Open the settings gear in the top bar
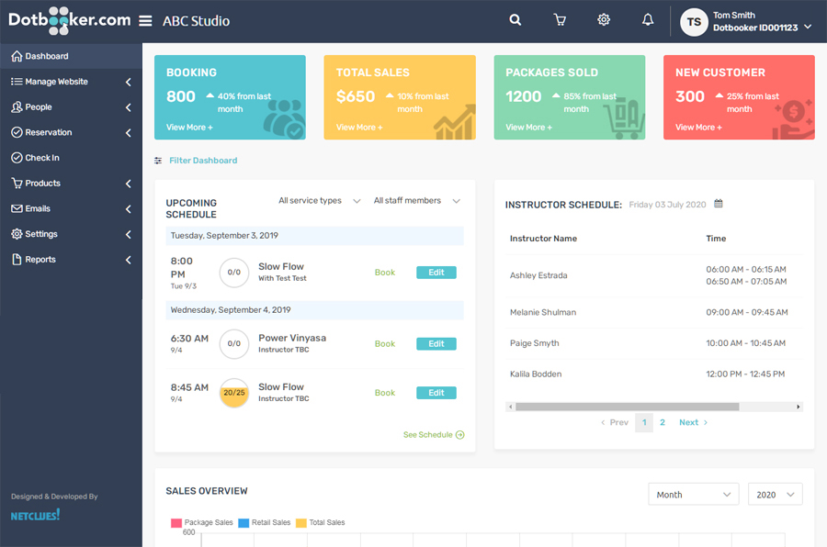 tap(604, 19)
